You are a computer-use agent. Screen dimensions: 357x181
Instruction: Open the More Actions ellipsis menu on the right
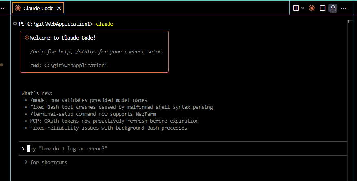coord(344,8)
